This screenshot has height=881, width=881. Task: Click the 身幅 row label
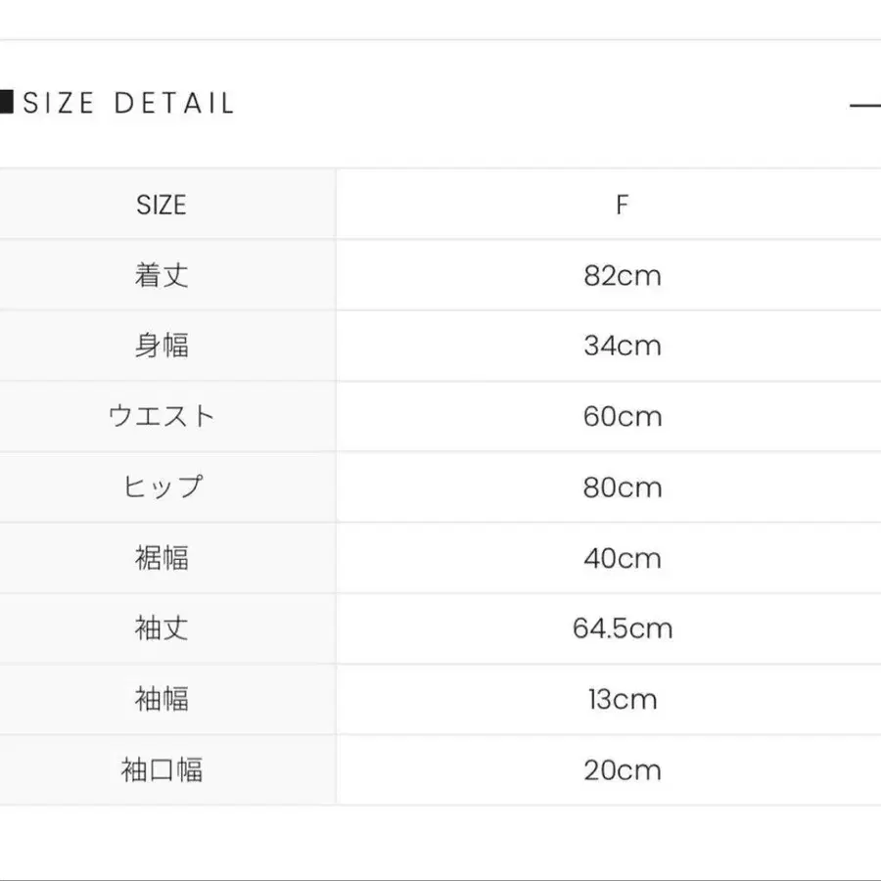tap(162, 346)
